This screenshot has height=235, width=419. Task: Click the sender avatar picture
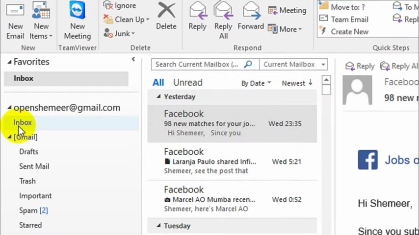pos(357,90)
